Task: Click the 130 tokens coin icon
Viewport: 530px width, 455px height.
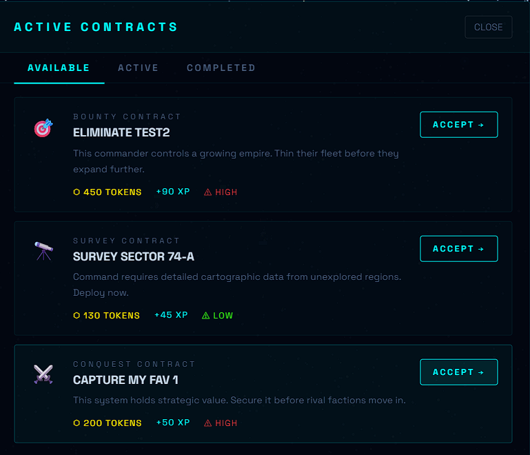Action: (77, 316)
